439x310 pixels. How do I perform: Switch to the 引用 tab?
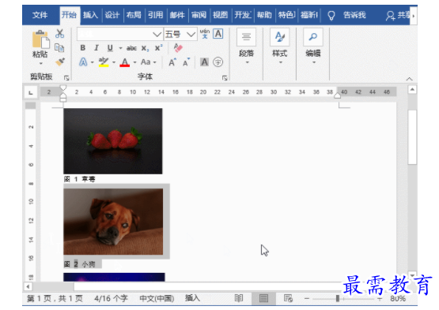pyautogui.click(x=155, y=15)
